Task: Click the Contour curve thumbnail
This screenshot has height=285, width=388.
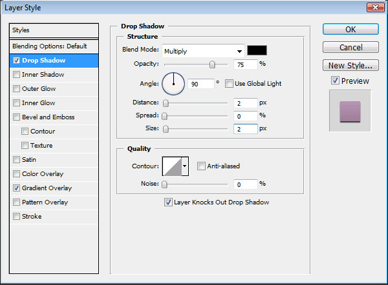Action: pos(172,166)
